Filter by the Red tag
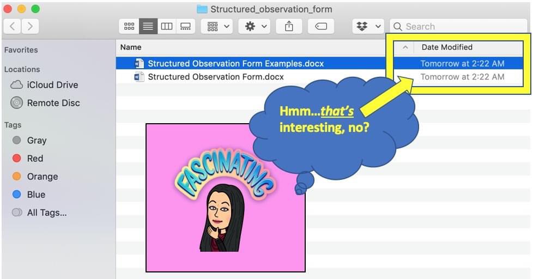Viewport: 533px width, 279px height. tap(28, 159)
